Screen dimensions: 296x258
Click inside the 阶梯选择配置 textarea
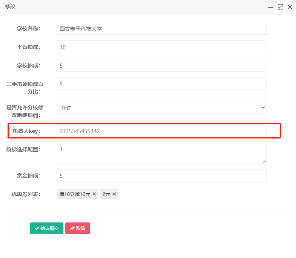[x=161, y=153]
